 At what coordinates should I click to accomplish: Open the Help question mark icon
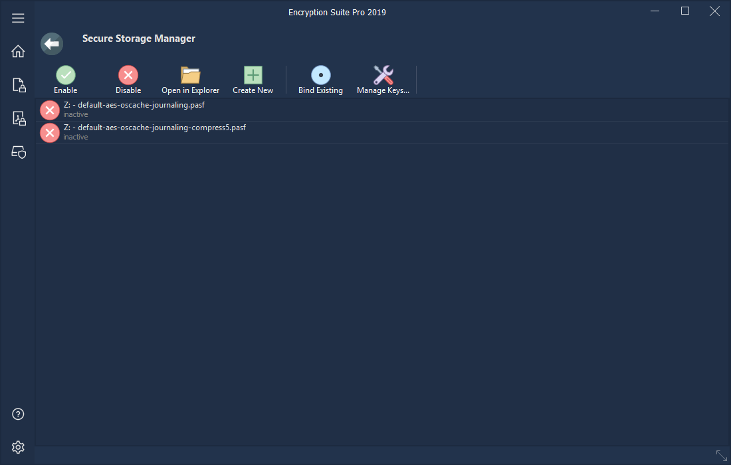tap(18, 414)
